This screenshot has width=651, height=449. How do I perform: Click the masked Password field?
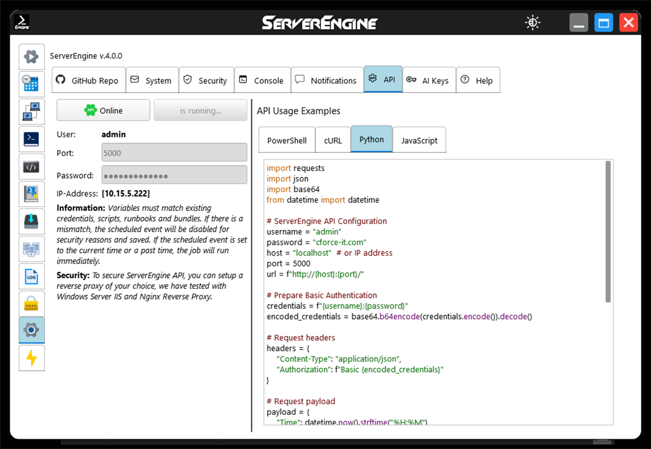[x=174, y=175]
